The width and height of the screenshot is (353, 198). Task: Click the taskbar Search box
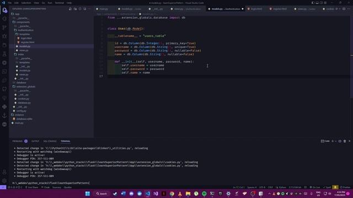tap(101, 194)
